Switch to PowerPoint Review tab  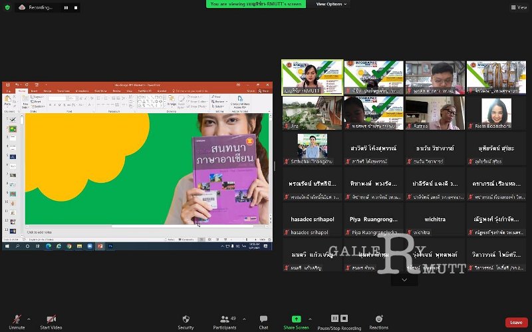(x=116, y=91)
